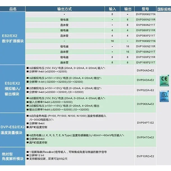The height and width of the screenshot is (171, 171).
Task: Click model DVP08XN211R
Action: click(x=145, y=20)
